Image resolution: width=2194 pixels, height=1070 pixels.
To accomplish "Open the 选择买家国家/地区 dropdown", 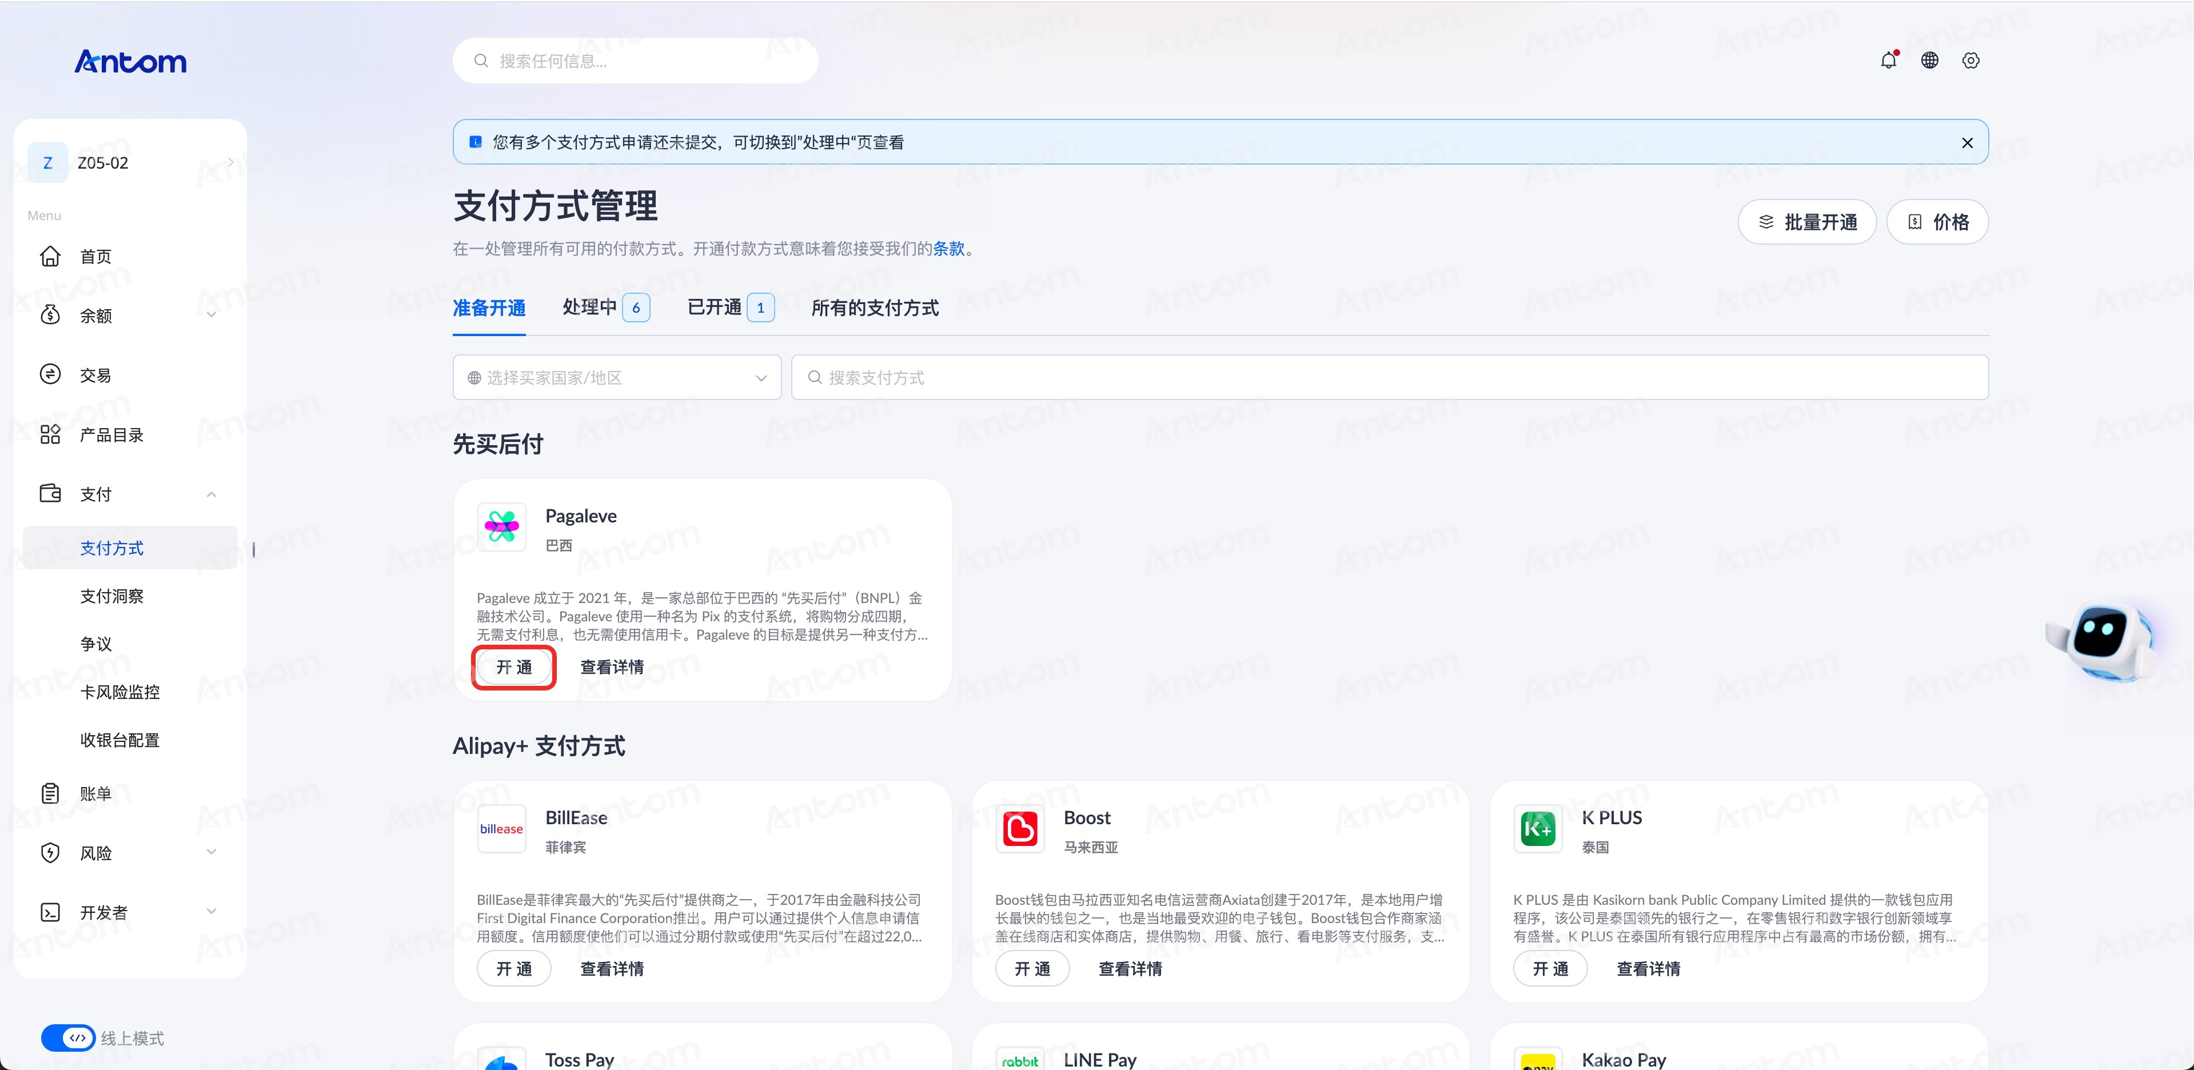I will (x=617, y=377).
